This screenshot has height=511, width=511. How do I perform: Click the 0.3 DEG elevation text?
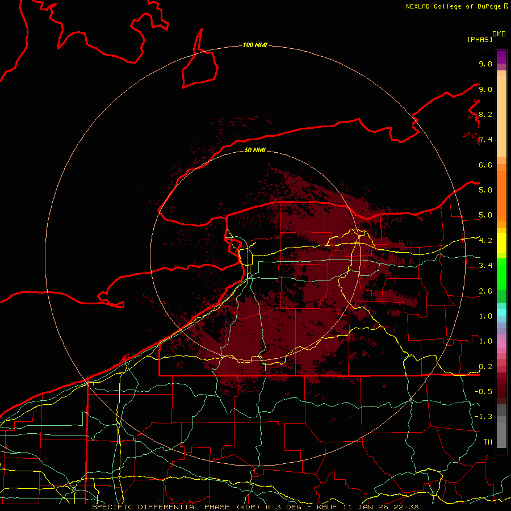click(283, 507)
